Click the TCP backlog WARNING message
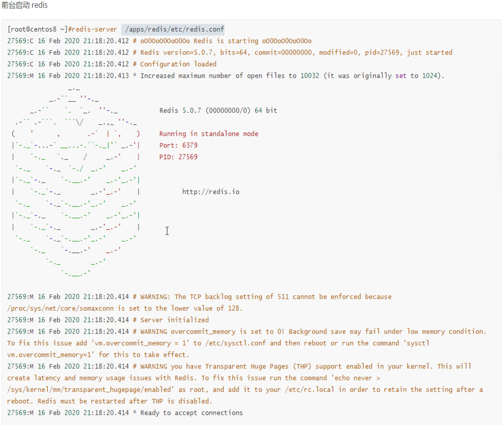 265,297
